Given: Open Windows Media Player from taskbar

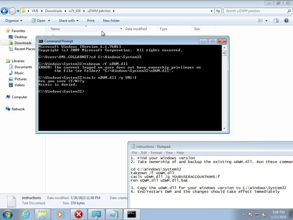Looking at the screenshot, I should point(60,214).
